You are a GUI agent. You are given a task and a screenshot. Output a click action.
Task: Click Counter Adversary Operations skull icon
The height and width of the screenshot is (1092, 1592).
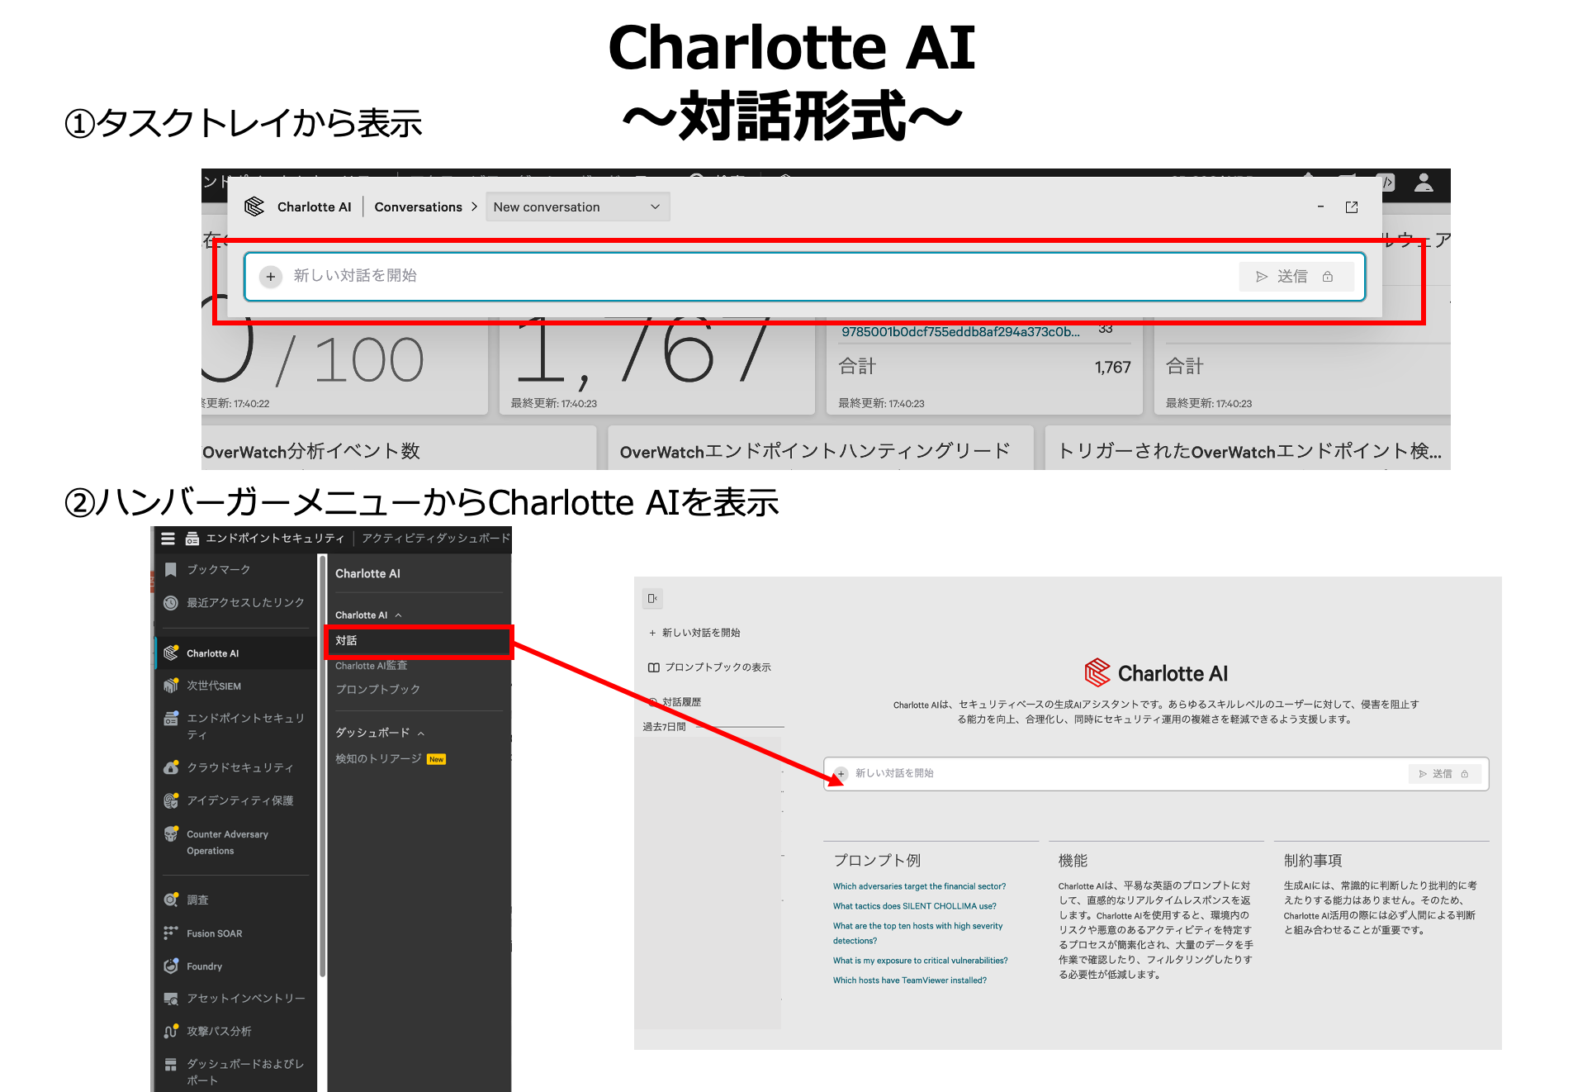171,833
